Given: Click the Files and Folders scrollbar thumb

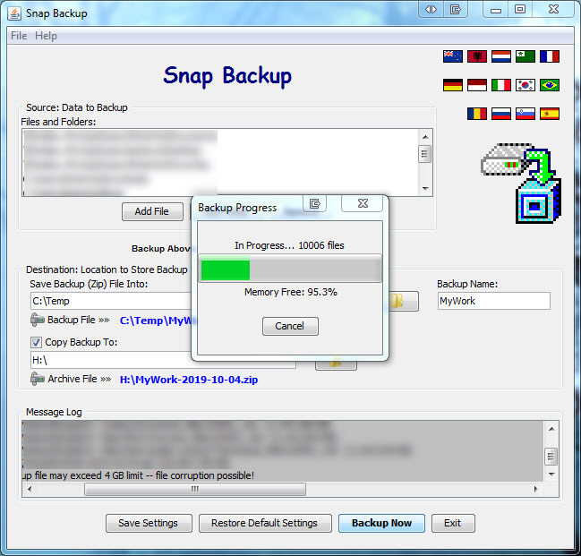Looking at the screenshot, I should tap(425, 154).
